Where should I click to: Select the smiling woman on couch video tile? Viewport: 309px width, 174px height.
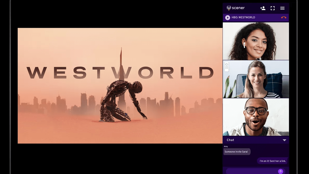pyautogui.click(x=256, y=79)
